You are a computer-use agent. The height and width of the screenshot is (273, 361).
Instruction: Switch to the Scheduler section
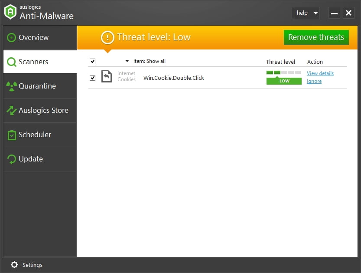click(40, 135)
